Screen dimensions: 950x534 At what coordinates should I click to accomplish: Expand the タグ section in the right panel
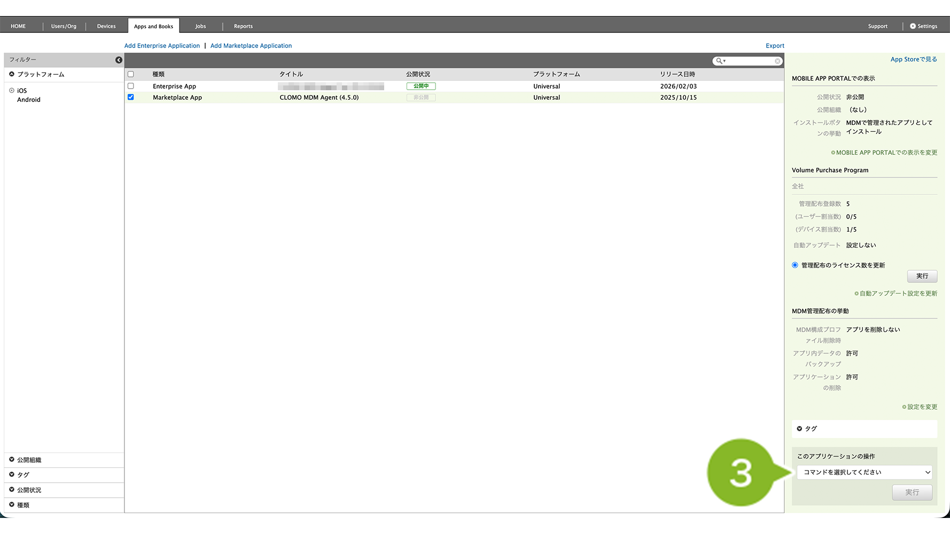tap(799, 429)
